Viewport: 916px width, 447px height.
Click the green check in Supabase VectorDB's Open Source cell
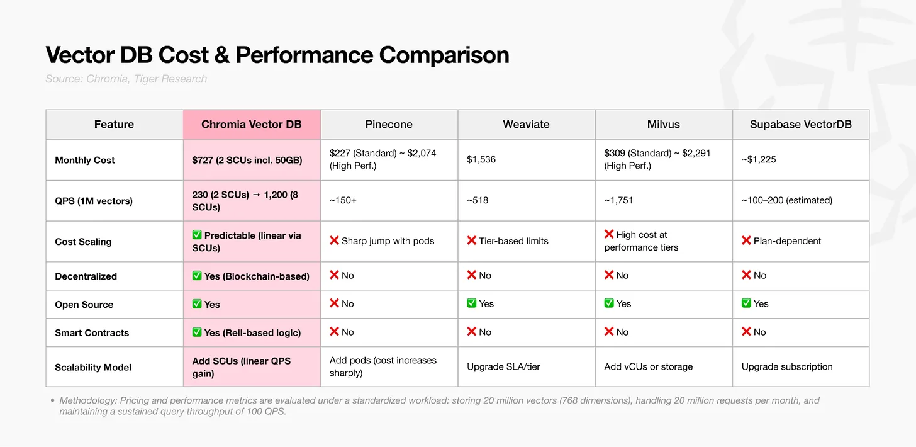pyautogui.click(x=746, y=303)
